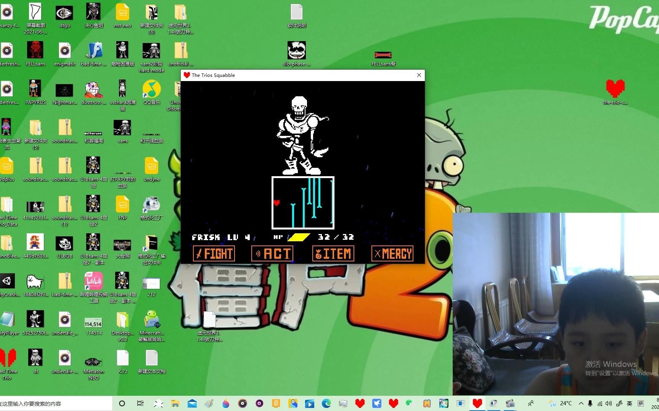
Task: Open the Mail app on the taskbar
Action: click(x=192, y=403)
